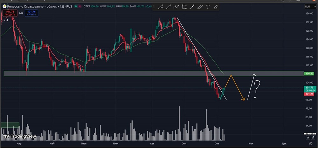Select the Text tool in drawing toolbar

208,7
